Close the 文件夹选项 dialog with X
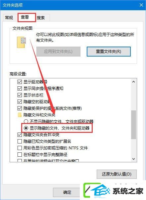Viewport: 146px width, 200px height. click(141, 5)
